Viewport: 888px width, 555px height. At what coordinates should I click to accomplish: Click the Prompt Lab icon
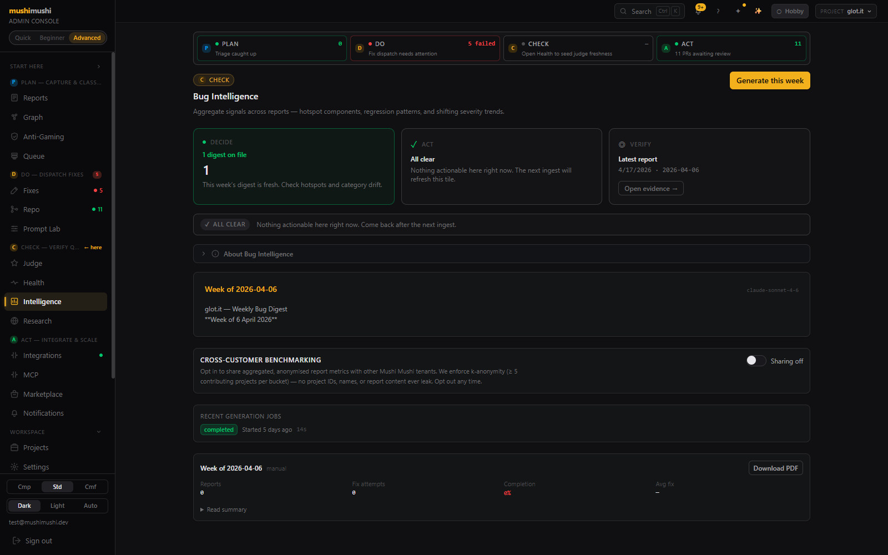point(14,229)
